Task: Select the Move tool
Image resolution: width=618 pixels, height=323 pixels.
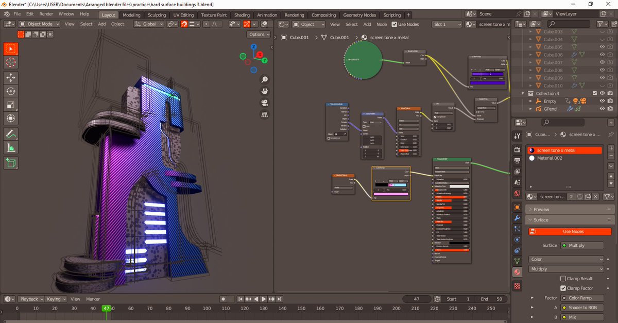Action: [x=10, y=77]
